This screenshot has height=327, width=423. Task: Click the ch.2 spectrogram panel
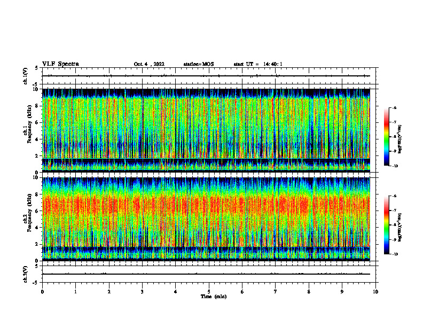click(206, 219)
